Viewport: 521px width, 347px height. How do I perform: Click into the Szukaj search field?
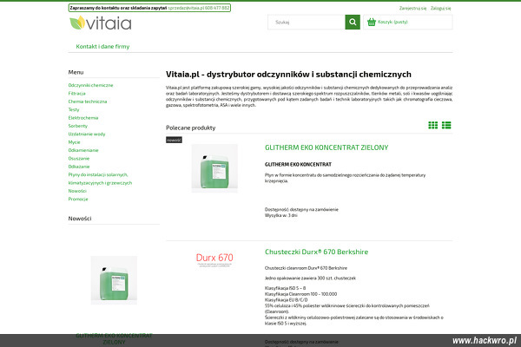click(x=307, y=23)
